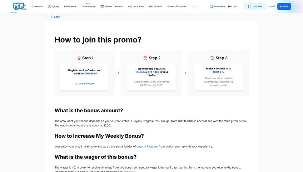Open the Ice Lucky Shop page
This screenshot has height=172, width=303.
[x=136, y=6]
